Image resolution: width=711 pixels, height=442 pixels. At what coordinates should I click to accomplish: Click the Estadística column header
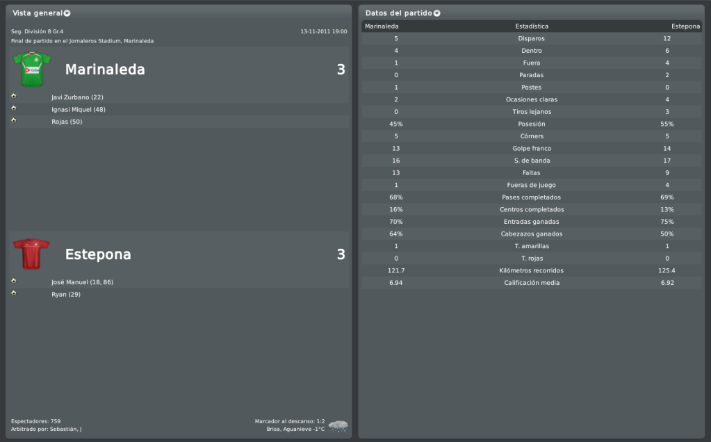coord(532,26)
